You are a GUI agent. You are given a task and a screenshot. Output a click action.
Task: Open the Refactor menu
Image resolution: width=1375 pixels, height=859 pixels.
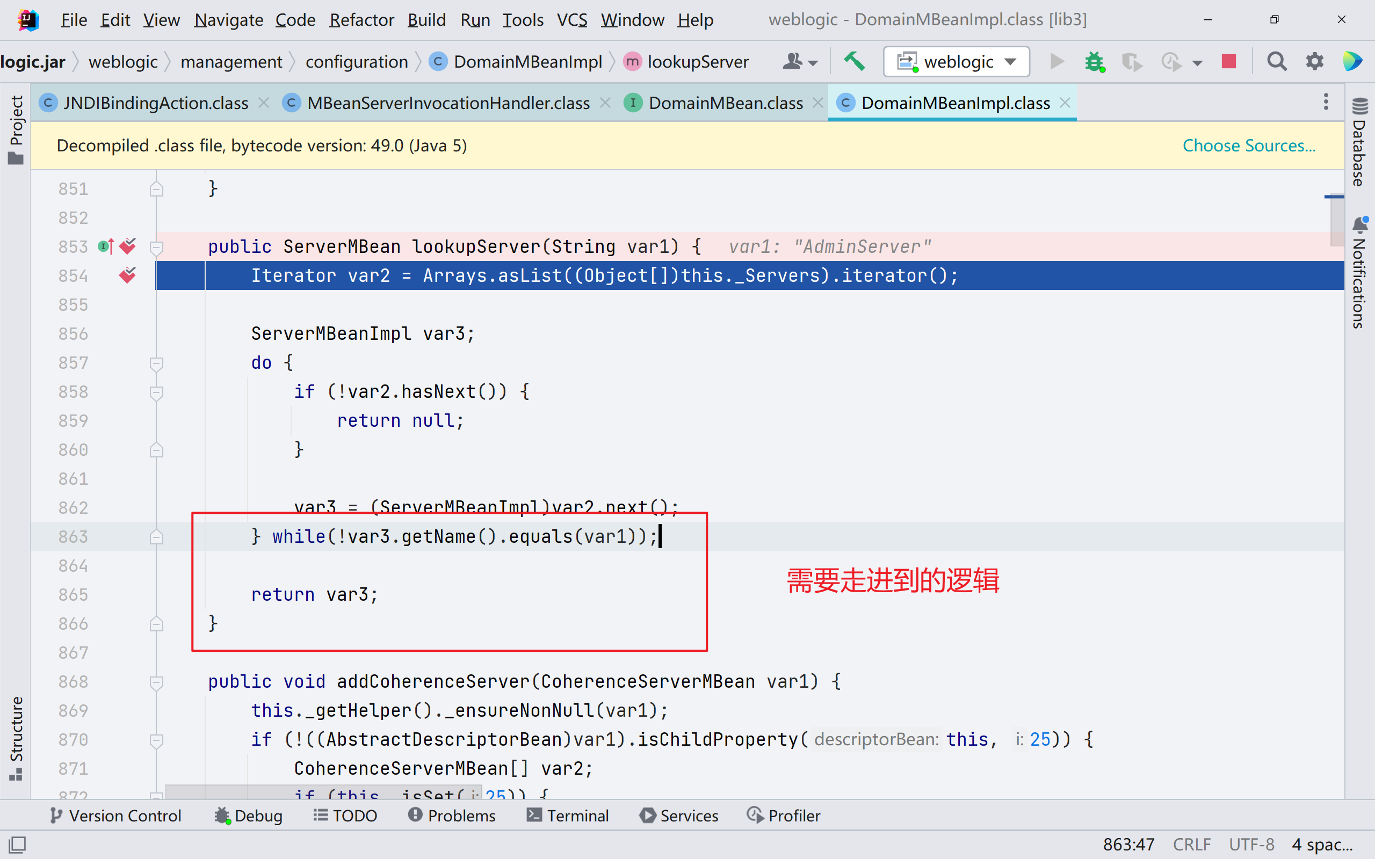(362, 19)
